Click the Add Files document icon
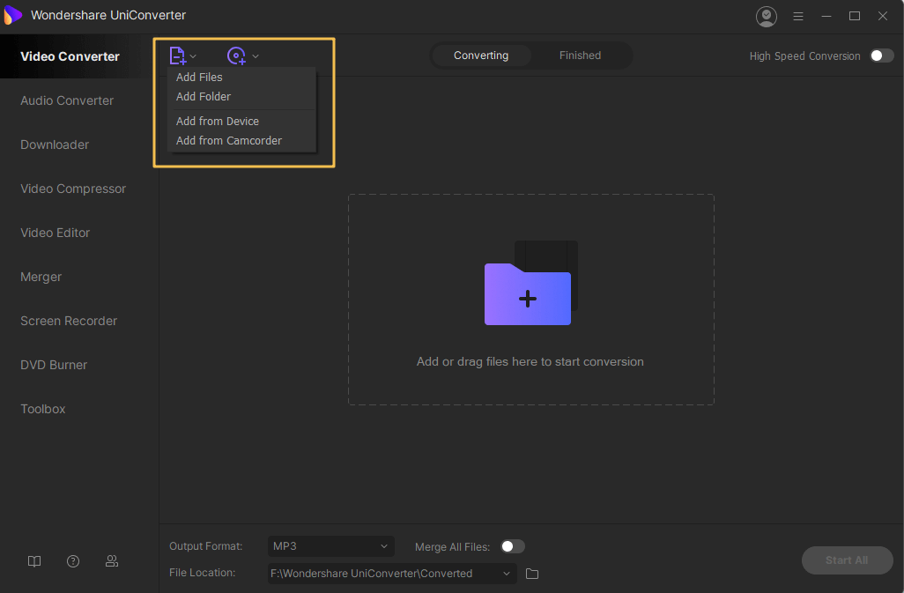Viewport: 904px width, 593px height. [177, 56]
